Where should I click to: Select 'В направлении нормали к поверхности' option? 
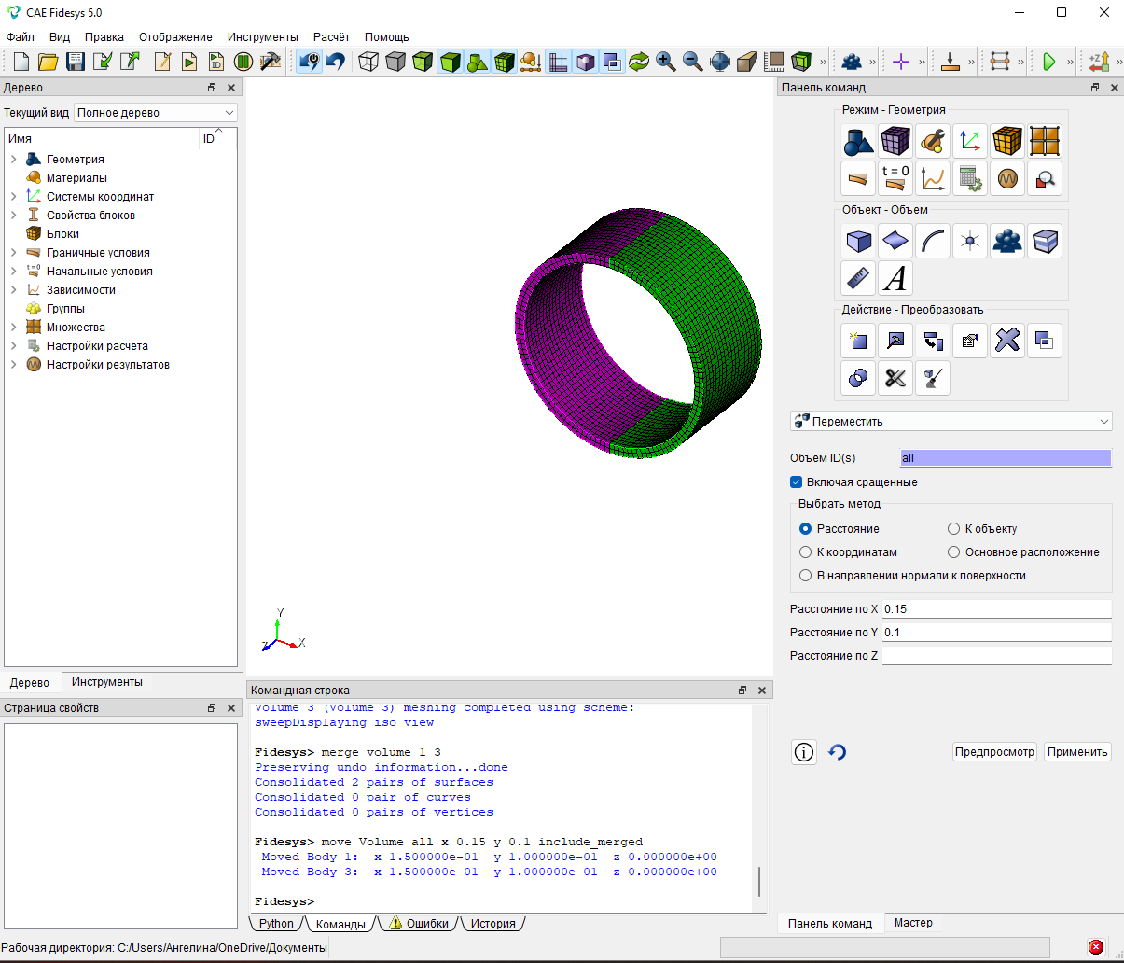point(806,576)
